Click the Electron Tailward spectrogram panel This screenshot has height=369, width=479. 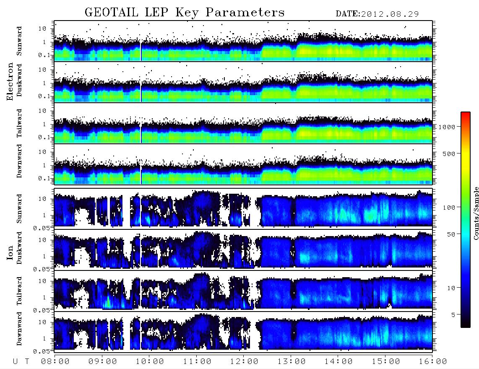(x=243, y=123)
